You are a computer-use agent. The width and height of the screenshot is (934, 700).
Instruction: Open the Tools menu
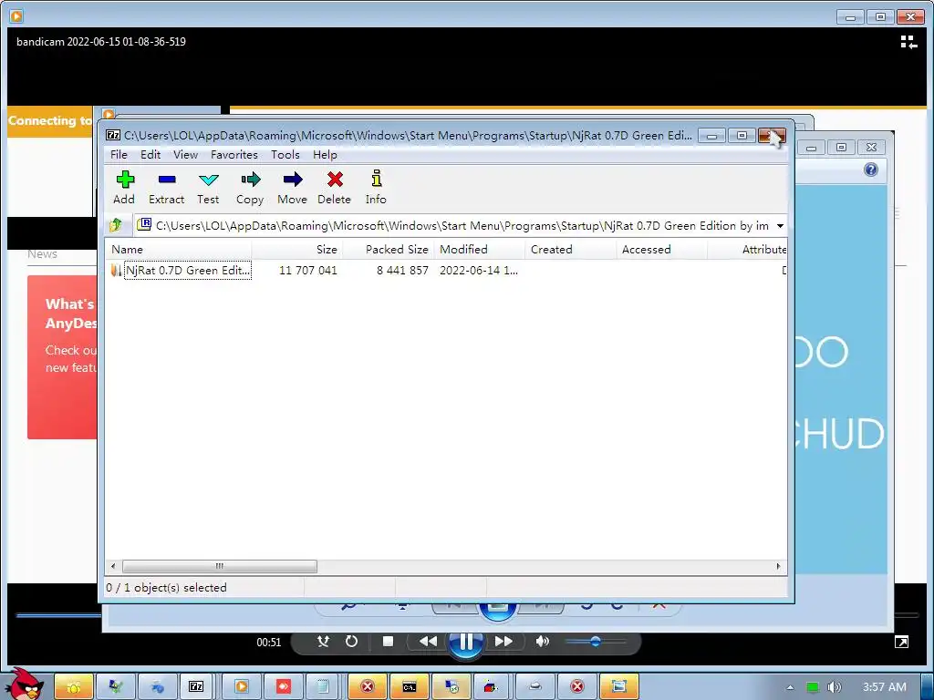[285, 155]
